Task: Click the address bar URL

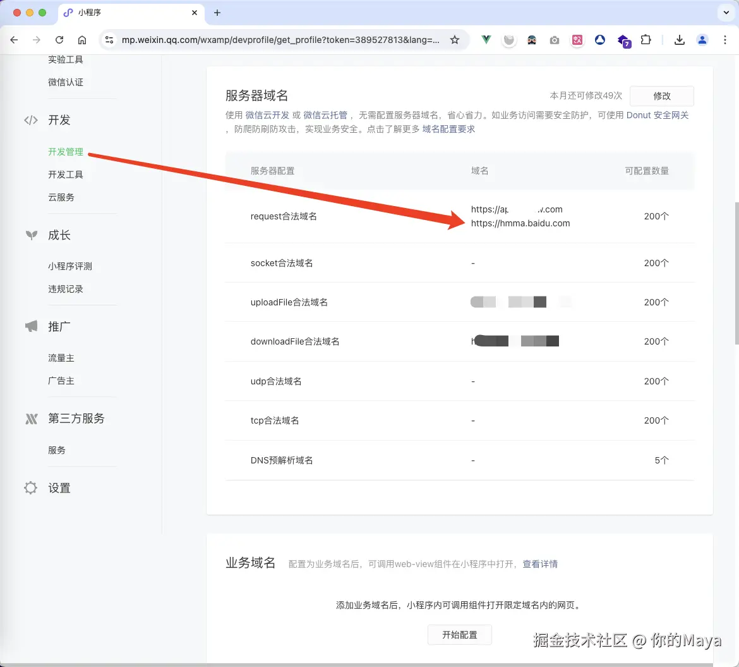Action: (280, 40)
